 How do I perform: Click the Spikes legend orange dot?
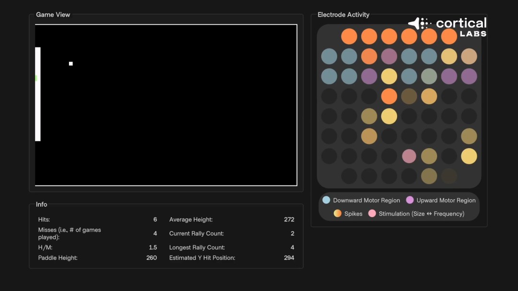point(338,213)
